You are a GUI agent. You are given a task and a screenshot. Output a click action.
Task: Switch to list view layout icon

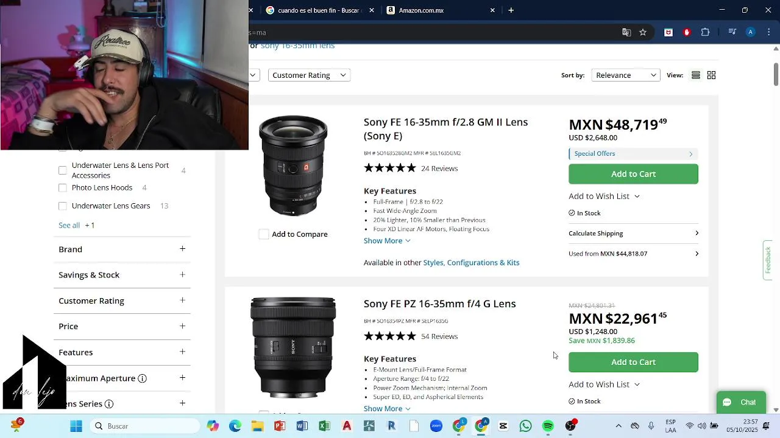click(695, 75)
